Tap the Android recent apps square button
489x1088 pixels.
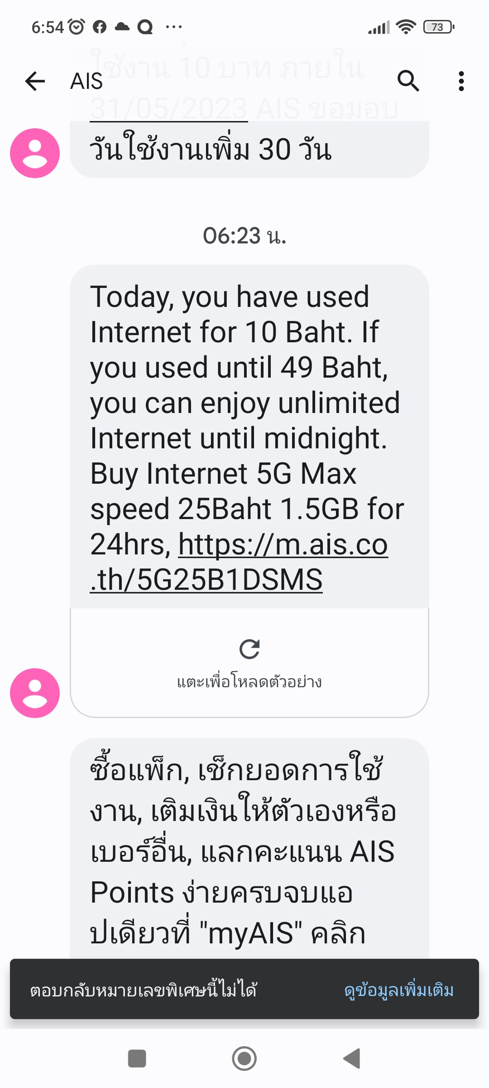pyautogui.click(x=137, y=1059)
